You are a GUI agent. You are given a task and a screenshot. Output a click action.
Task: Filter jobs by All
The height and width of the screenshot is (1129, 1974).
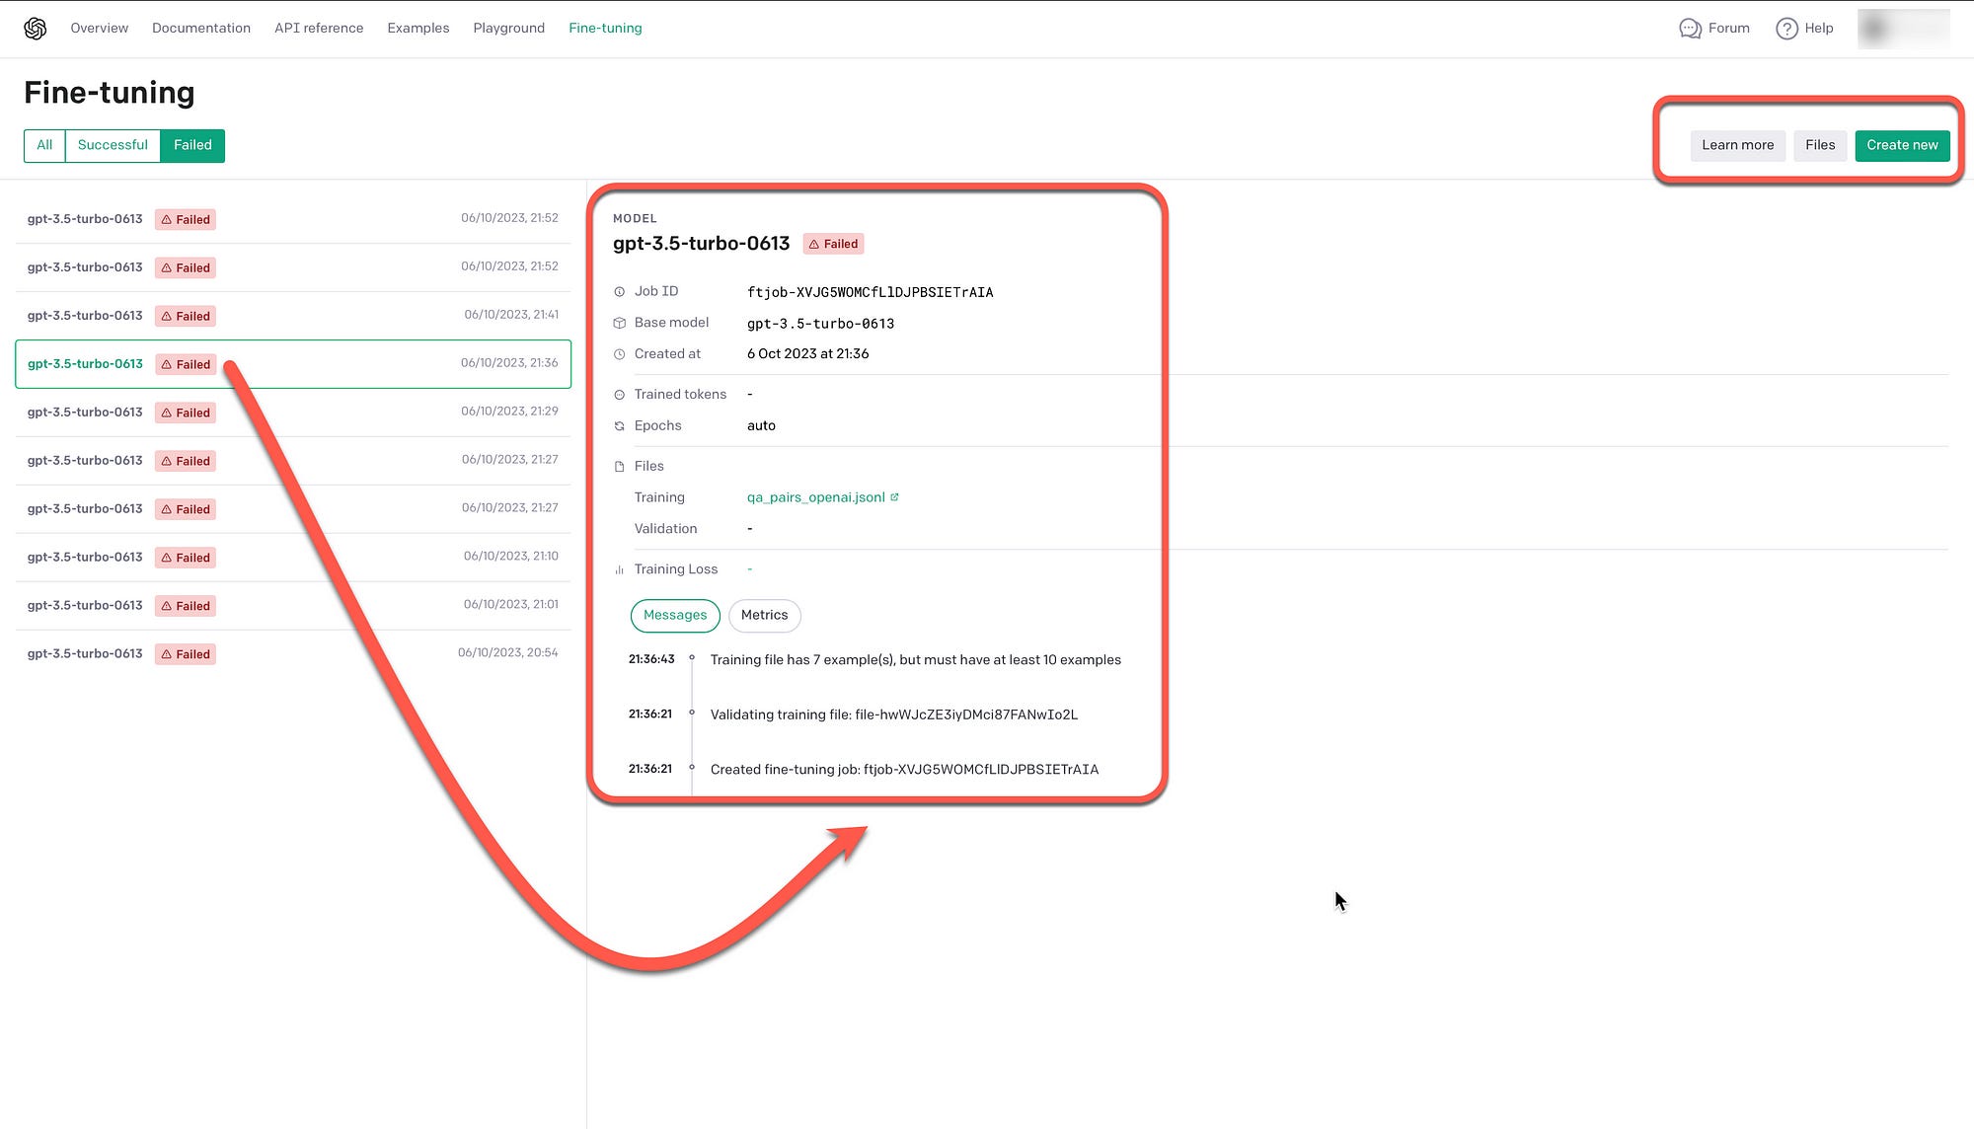point(44,145)
